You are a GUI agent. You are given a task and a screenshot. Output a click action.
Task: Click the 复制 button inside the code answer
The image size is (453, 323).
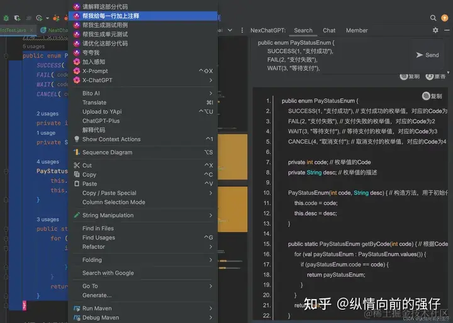coord(432,96)
